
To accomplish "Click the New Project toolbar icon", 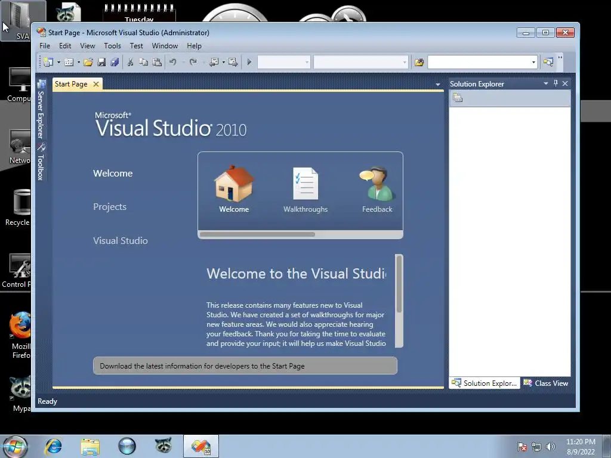I will pos(48,62).
